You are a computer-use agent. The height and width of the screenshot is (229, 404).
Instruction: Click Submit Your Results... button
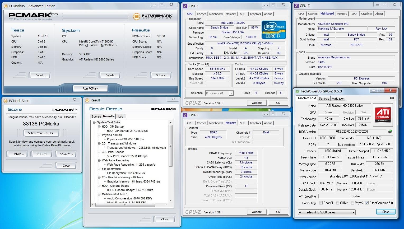coord(42,133)
